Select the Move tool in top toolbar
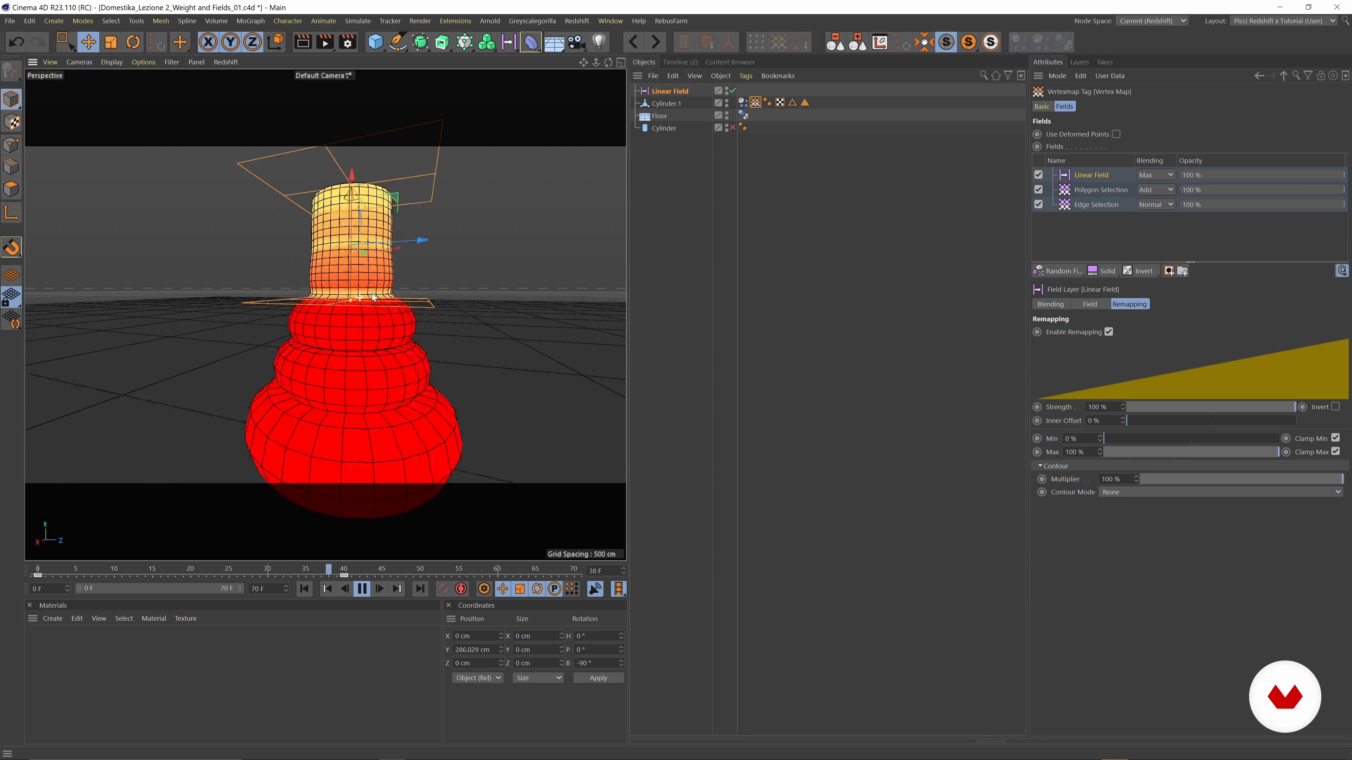This screenshot has height=760, width=1352. (88, 42)
